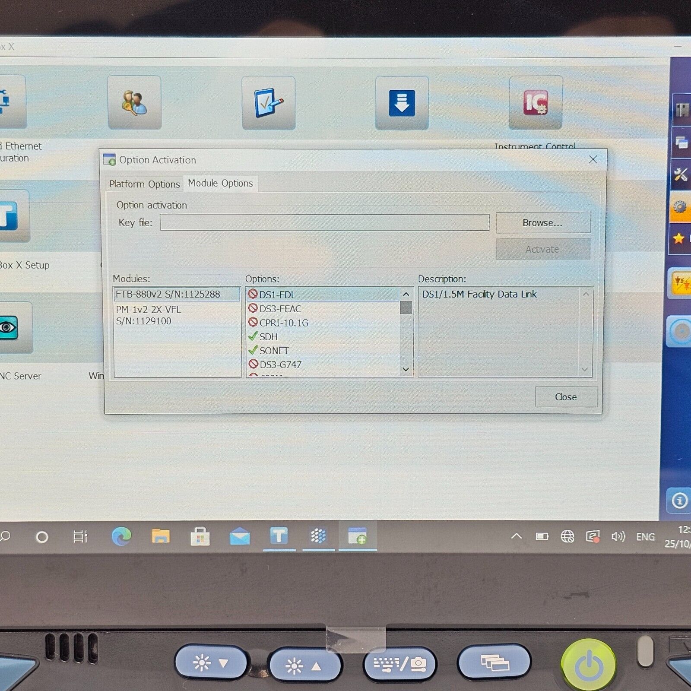This screenshot has width=691, height=691.
Task: Launch Instrument Control IC icon
Action: [536, 103]
